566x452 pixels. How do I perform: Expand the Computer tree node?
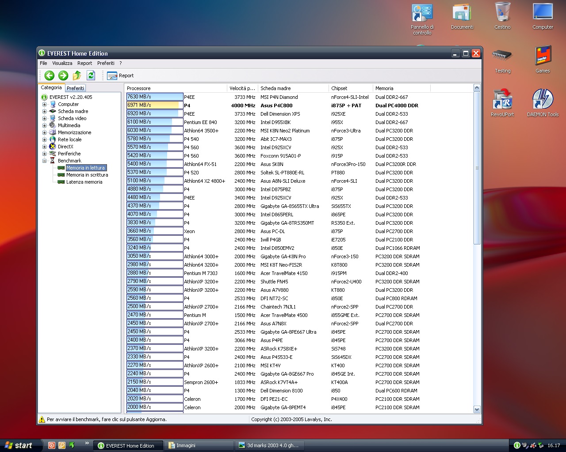[x=44, y=105]
